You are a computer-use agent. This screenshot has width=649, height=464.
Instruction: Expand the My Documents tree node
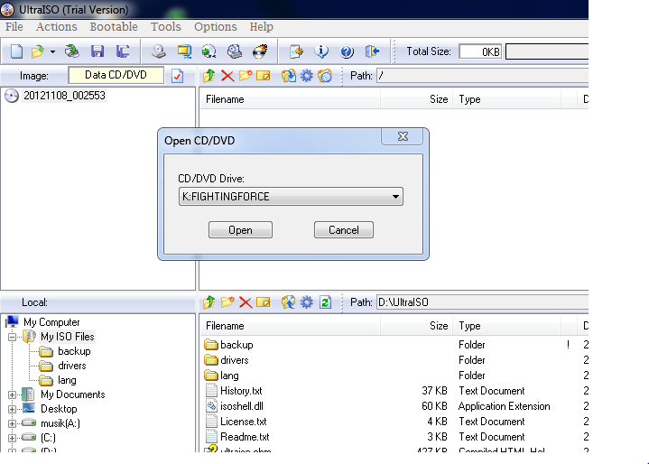12,394
